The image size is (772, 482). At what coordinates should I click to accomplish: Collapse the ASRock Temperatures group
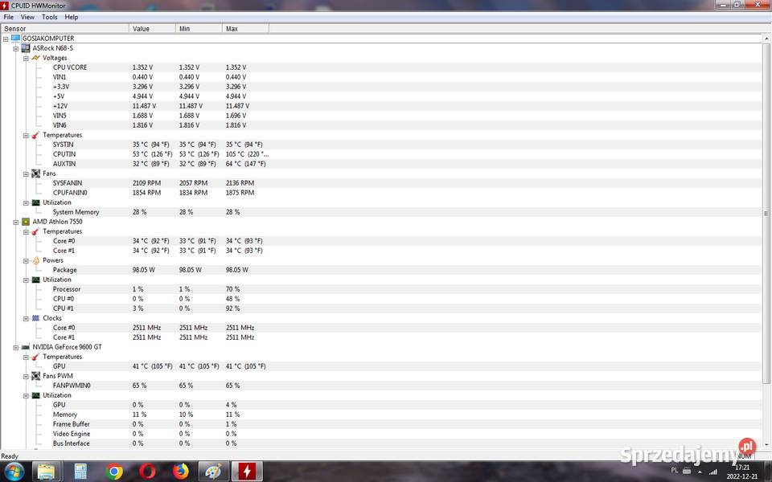[26, 135]
